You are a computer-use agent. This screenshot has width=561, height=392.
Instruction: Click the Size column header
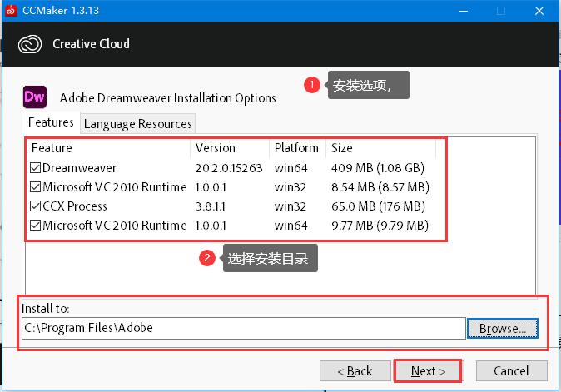pyautogui.click(x=380, y=148)
